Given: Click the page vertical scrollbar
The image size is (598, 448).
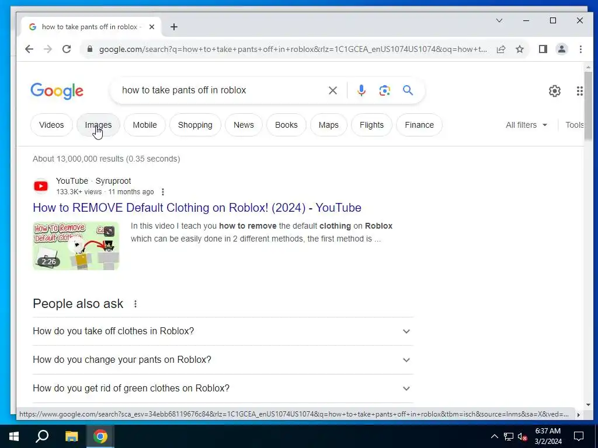Looking at the screenshot, I should click(x=588, y=106).
